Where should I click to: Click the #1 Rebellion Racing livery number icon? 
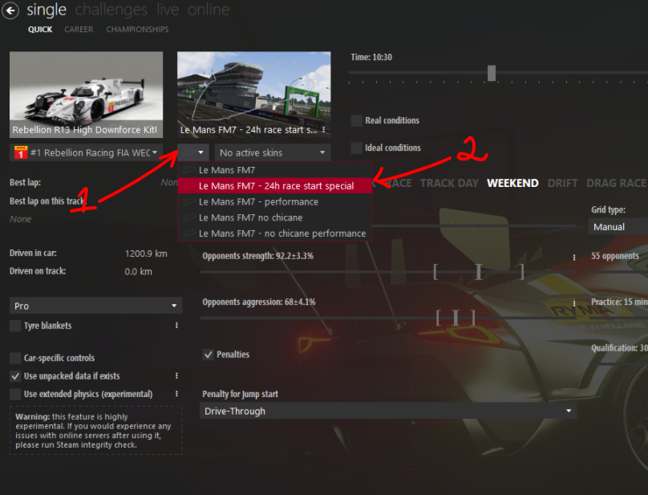tap(21, 152)
